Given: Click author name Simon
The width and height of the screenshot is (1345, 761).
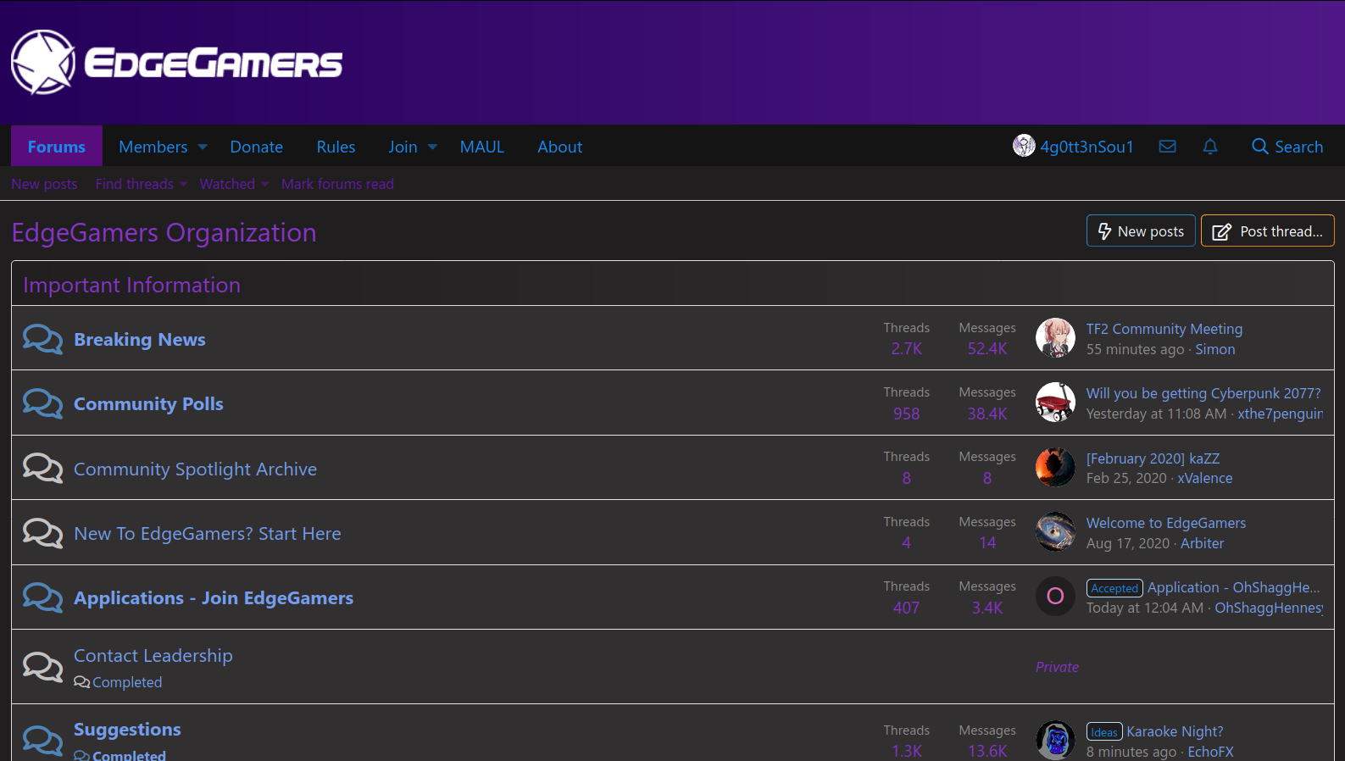Looking at the screenshot, I should [1214, 349].
